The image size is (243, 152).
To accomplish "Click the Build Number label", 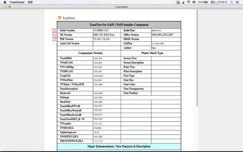I will 67,30.
